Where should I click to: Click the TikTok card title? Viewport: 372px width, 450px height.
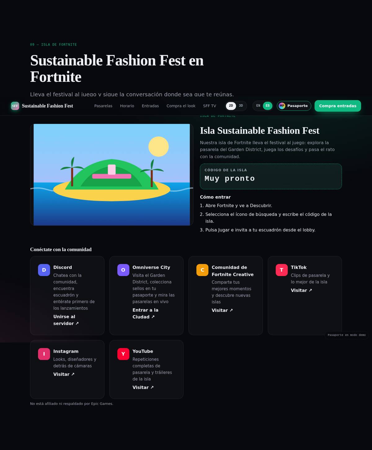tap(299, 267)
